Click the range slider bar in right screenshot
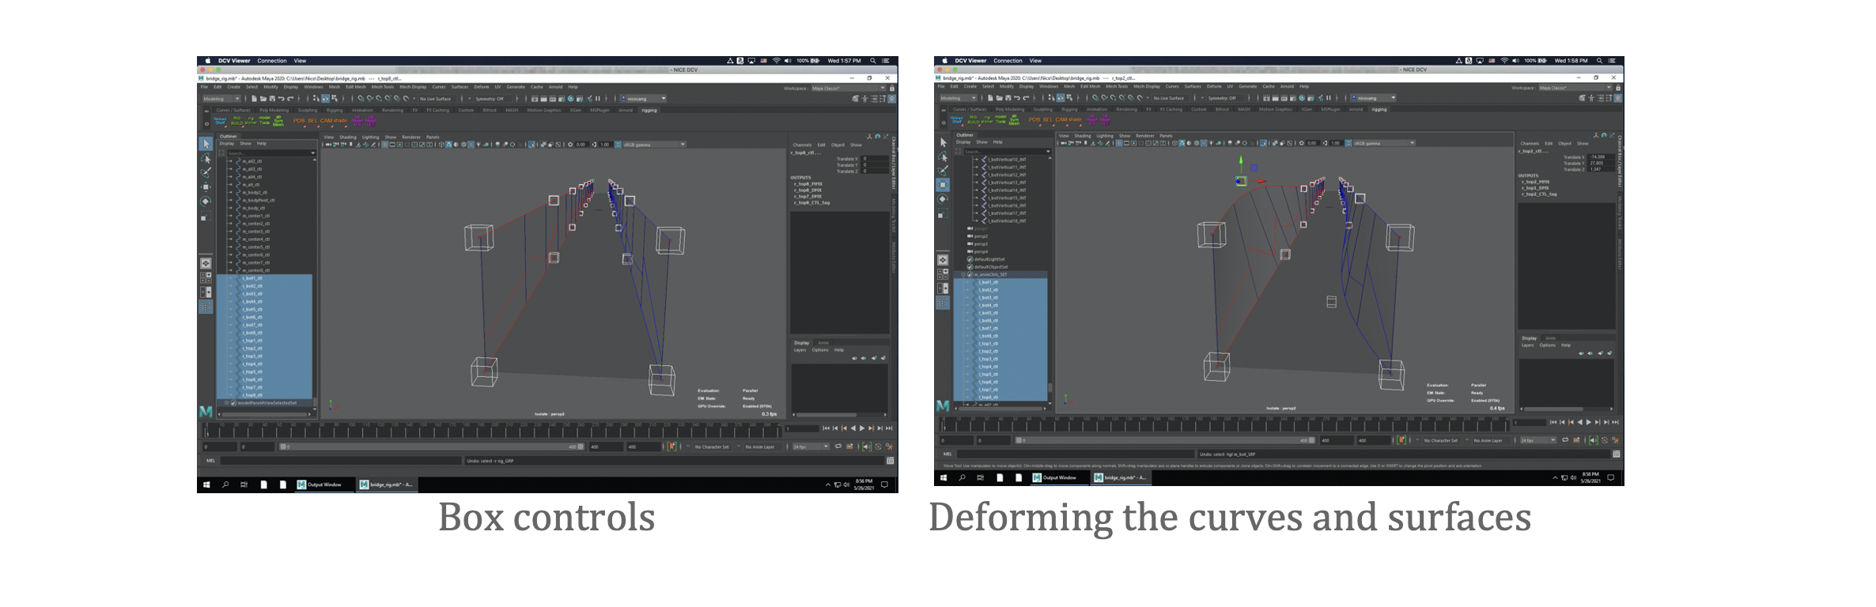Image resolution: width=1876 pixels, height=607 pixels. (1165, 440)
